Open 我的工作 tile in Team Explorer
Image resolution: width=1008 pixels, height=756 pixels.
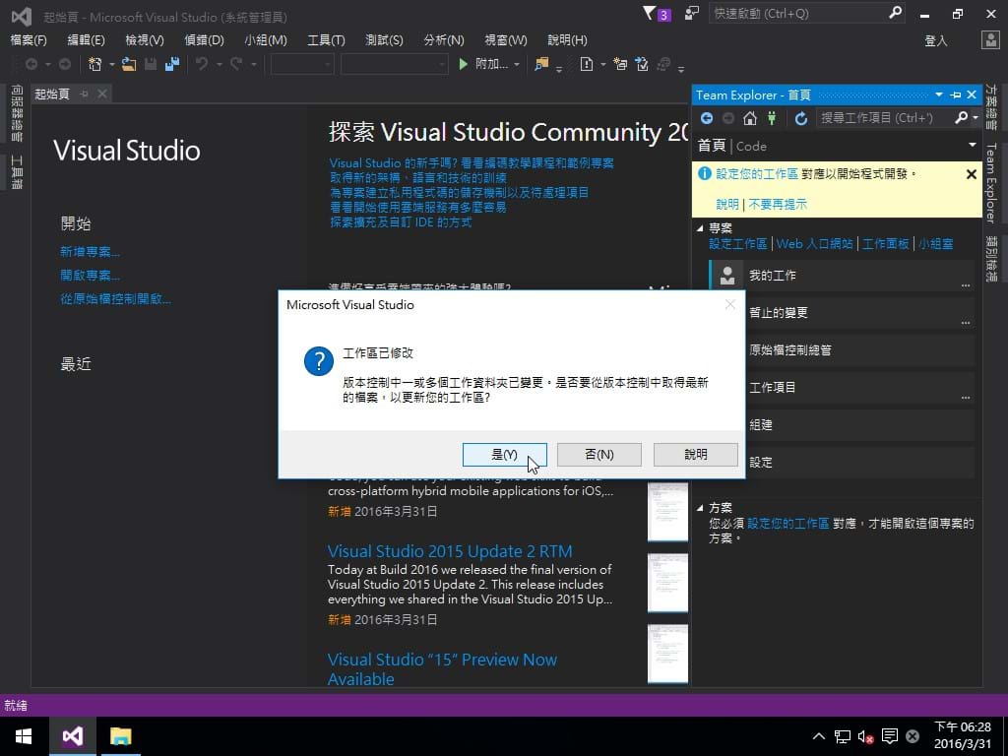[842, 276]
